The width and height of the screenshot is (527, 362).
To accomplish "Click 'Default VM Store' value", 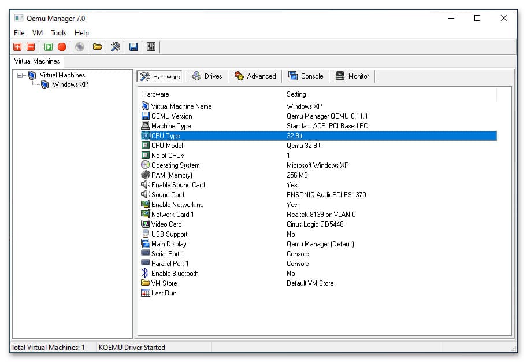I will (310, 283).
